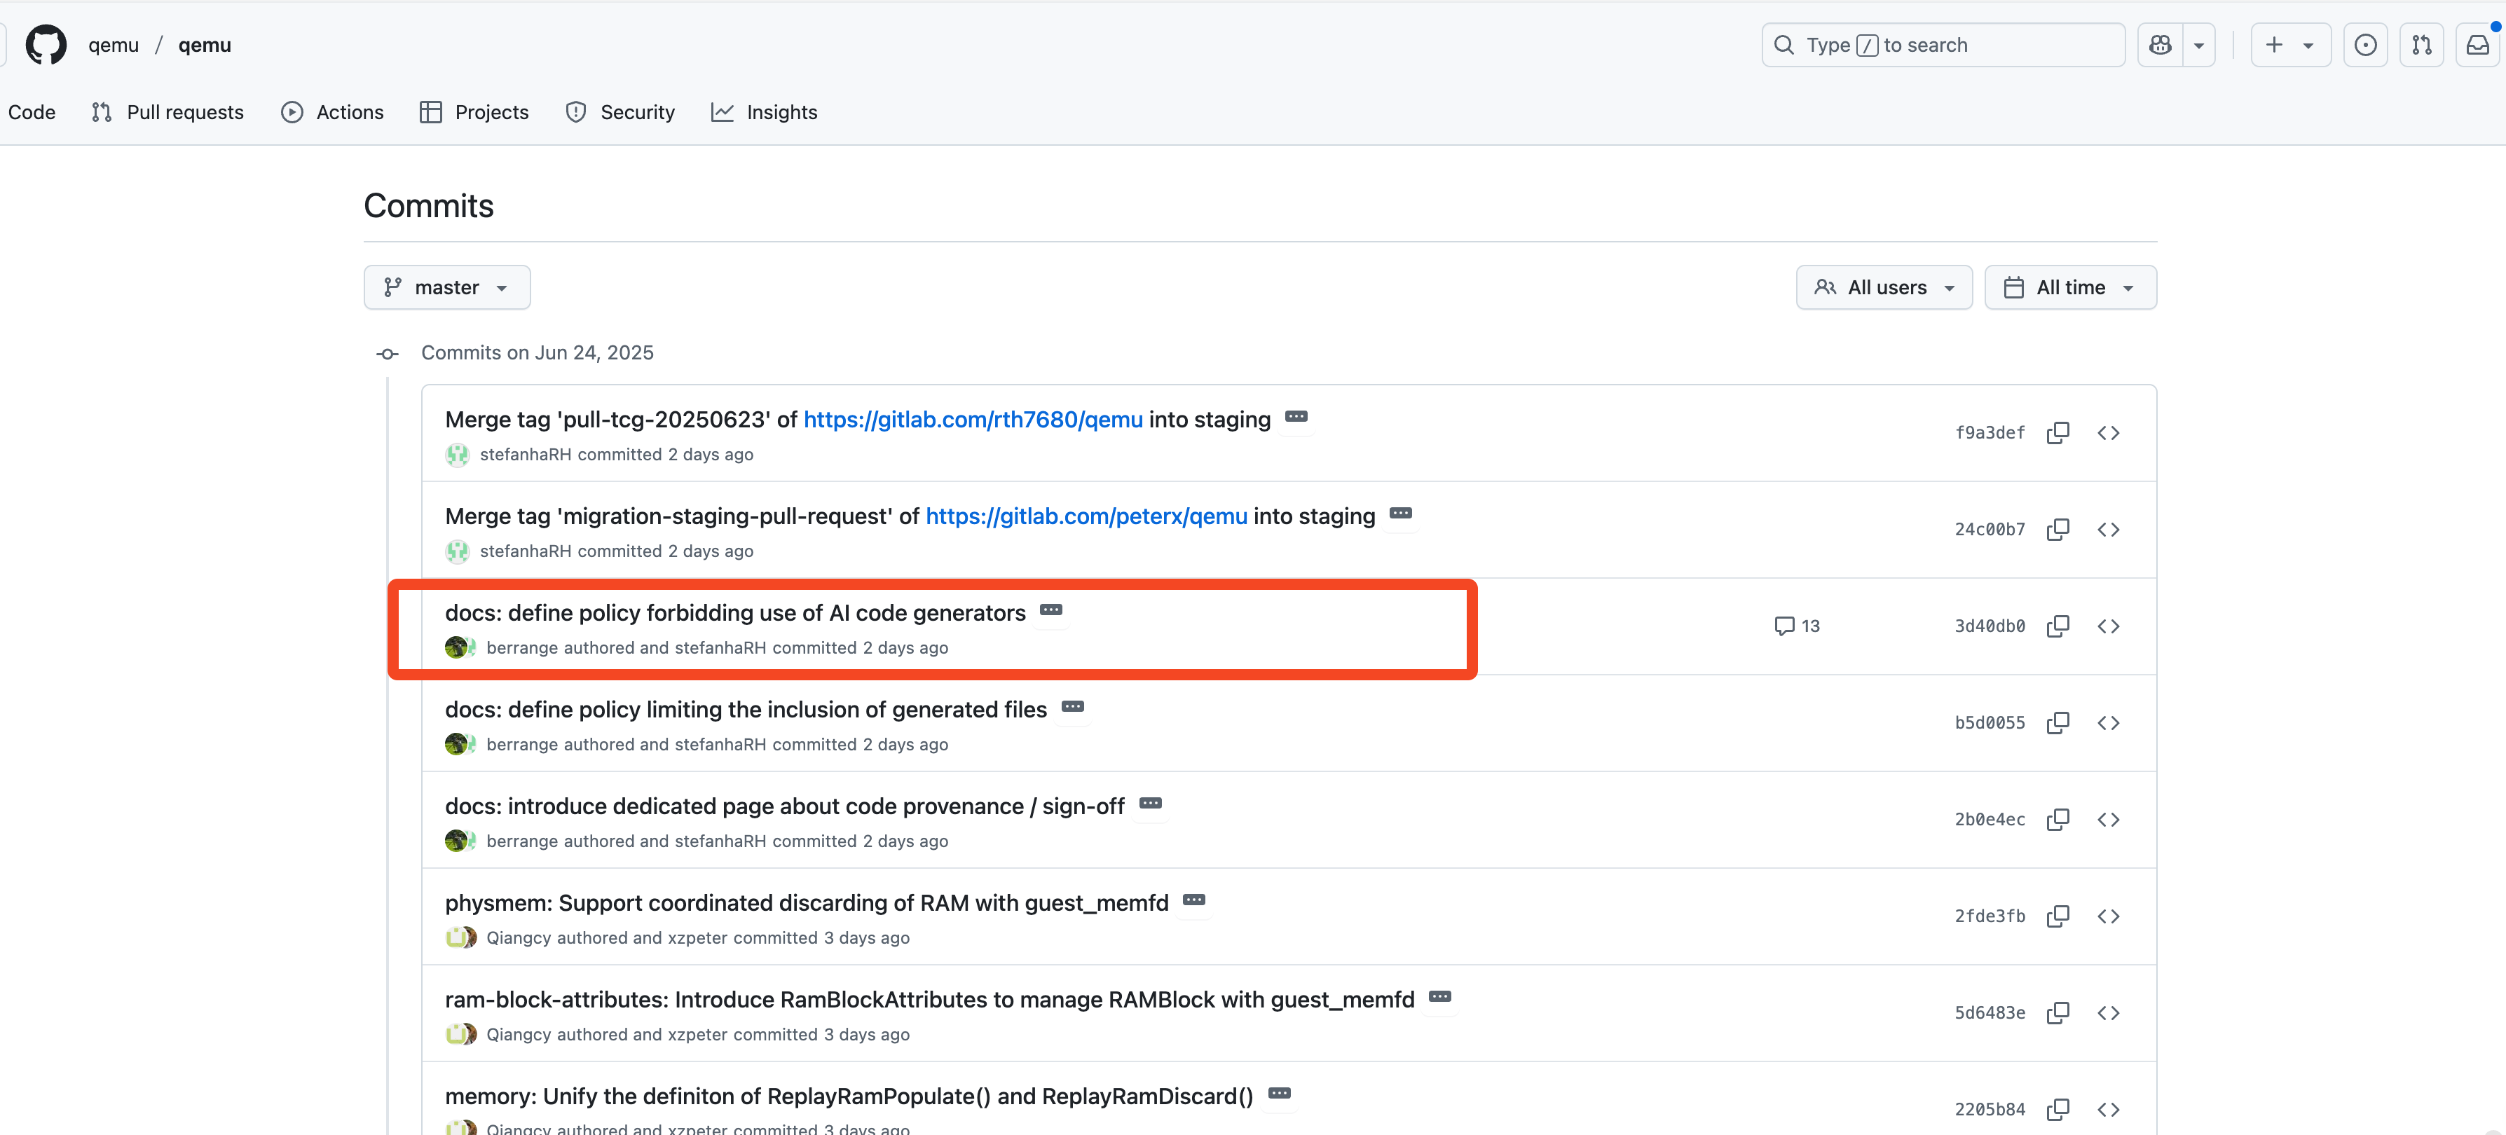Open the gitlab.com/peterx/qemu link

point(1086,516)
